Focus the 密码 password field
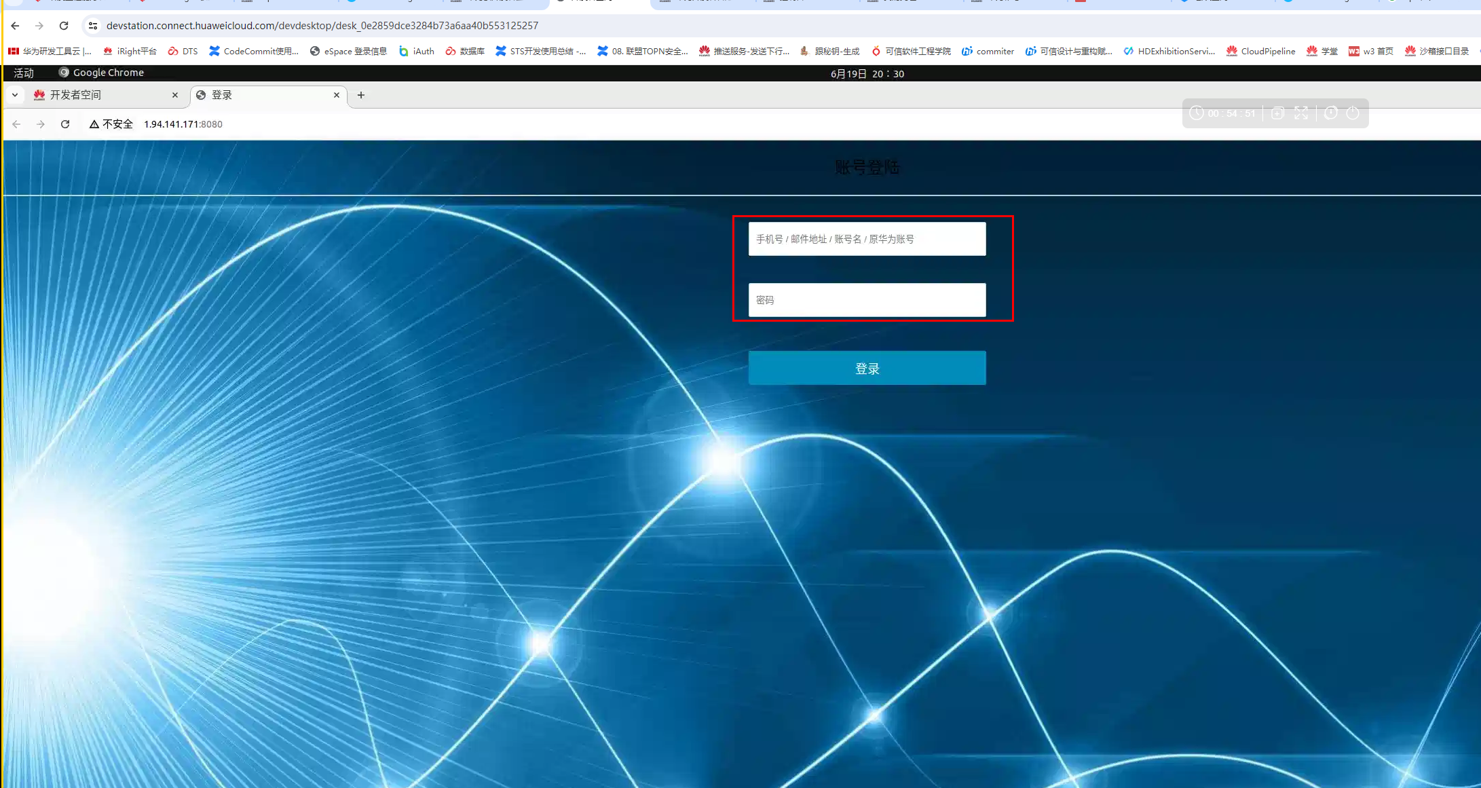The image size is (1481, 788). pos(867,300)
